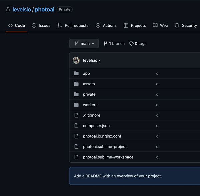Viewport: 200px width, 196px height.
Task: Open the Wiki tab
Action: [160, 25]
